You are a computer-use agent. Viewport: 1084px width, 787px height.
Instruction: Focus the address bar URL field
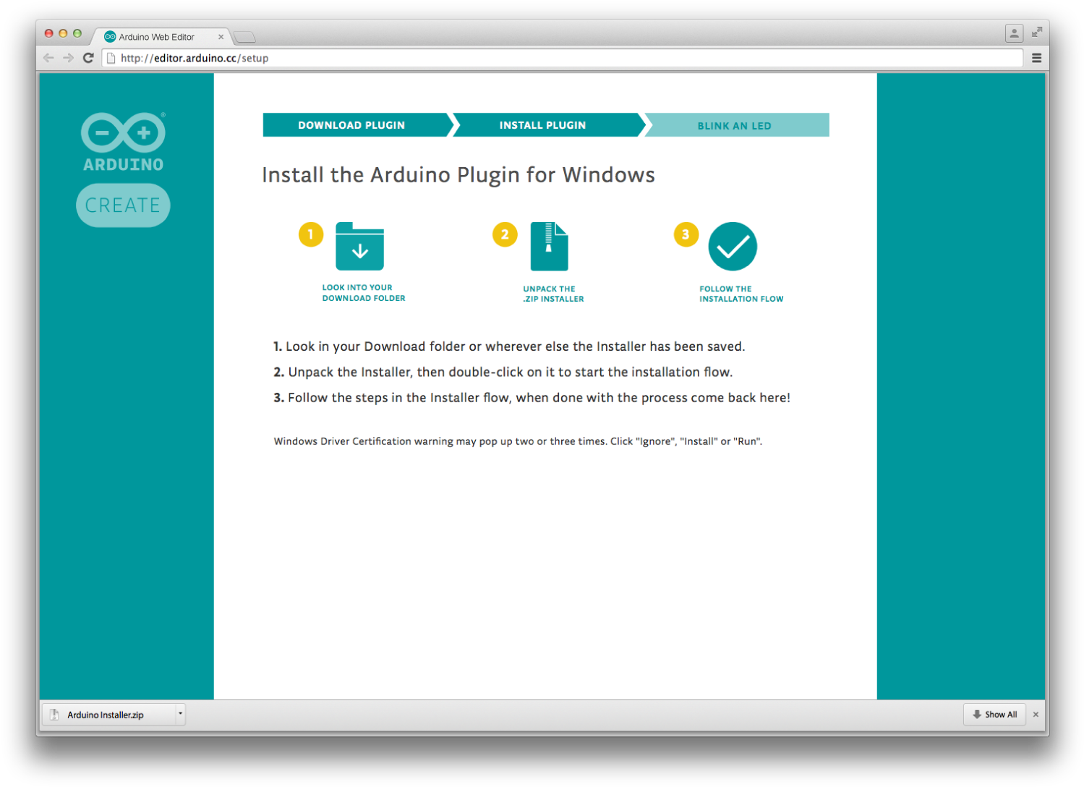click(x=564, y=58)
